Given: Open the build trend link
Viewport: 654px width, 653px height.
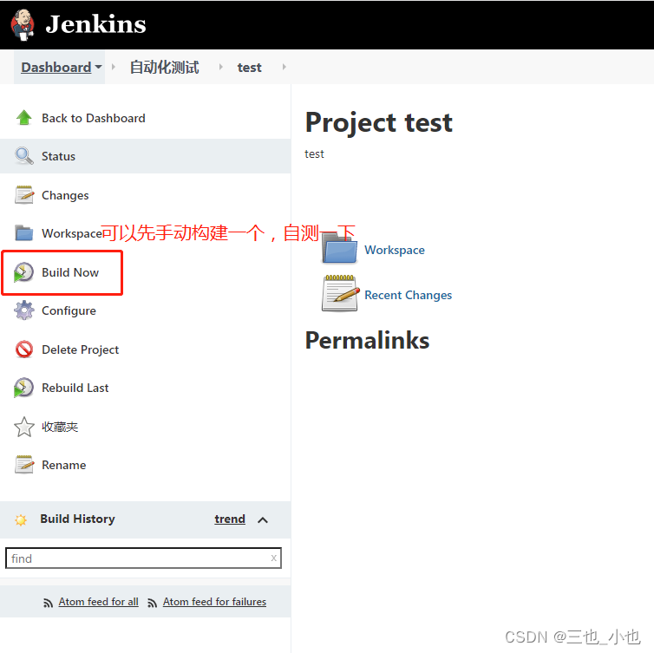Looking at the screenshot, I should pos(230,519).
